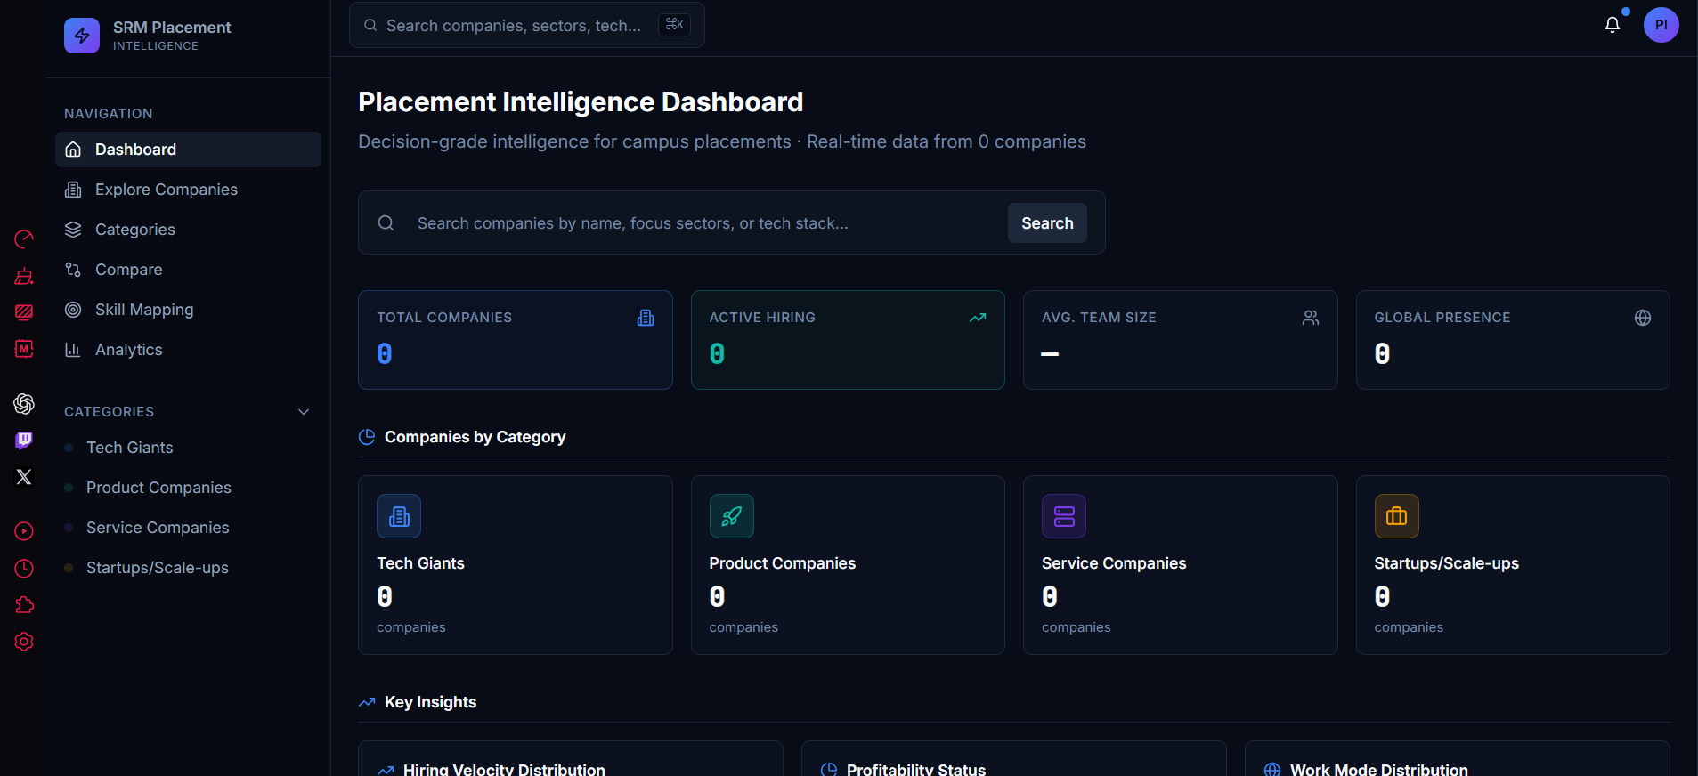Click the SRM Placement lightning logo
This screenshot has width=1698, height=776.
point(82,36)
